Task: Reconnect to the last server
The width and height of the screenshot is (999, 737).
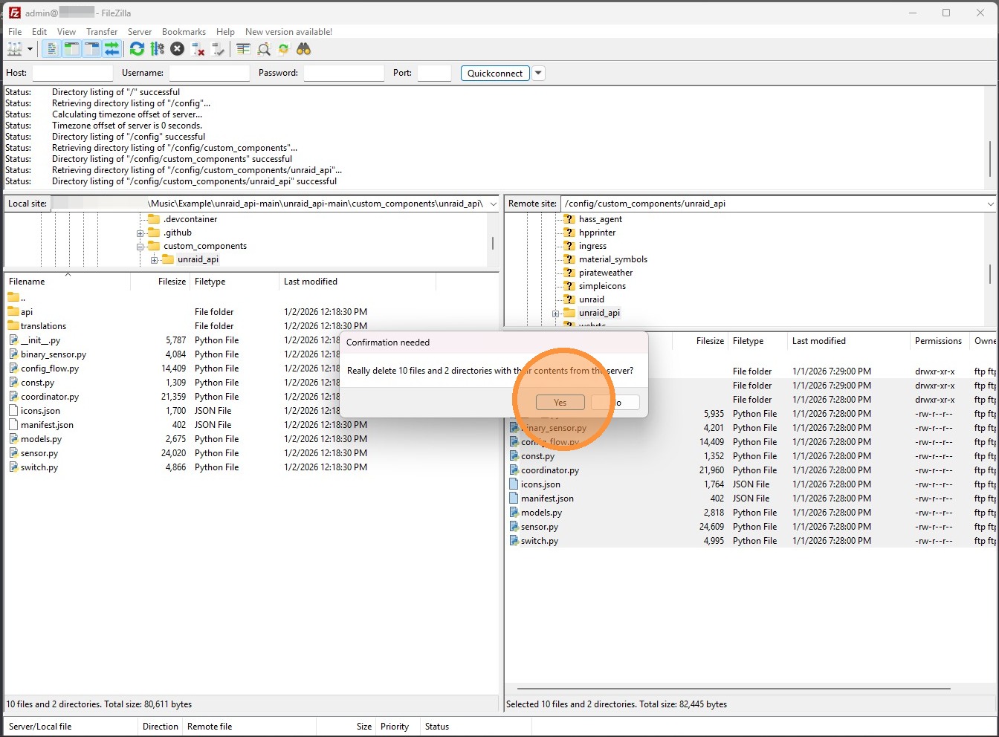Action: 218,49
